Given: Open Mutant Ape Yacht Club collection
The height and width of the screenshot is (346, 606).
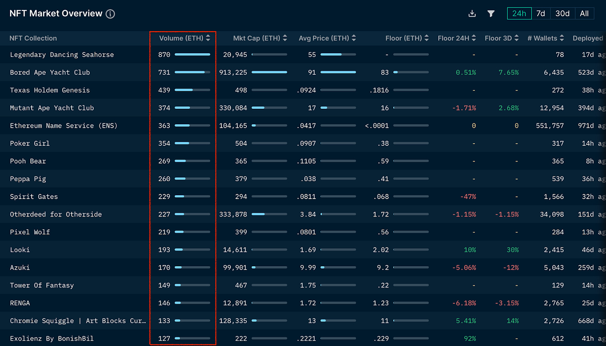Looking at the screenshot, I should coord(52,108).
